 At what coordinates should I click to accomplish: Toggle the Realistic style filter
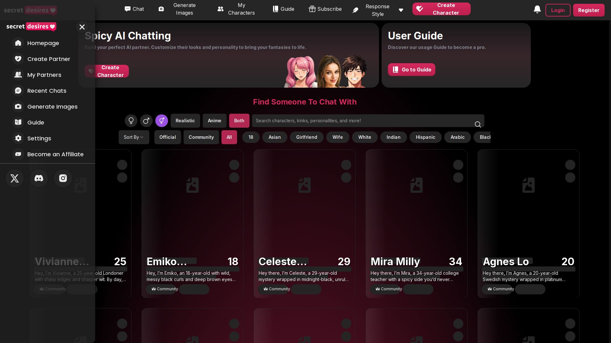coord(185,121)
